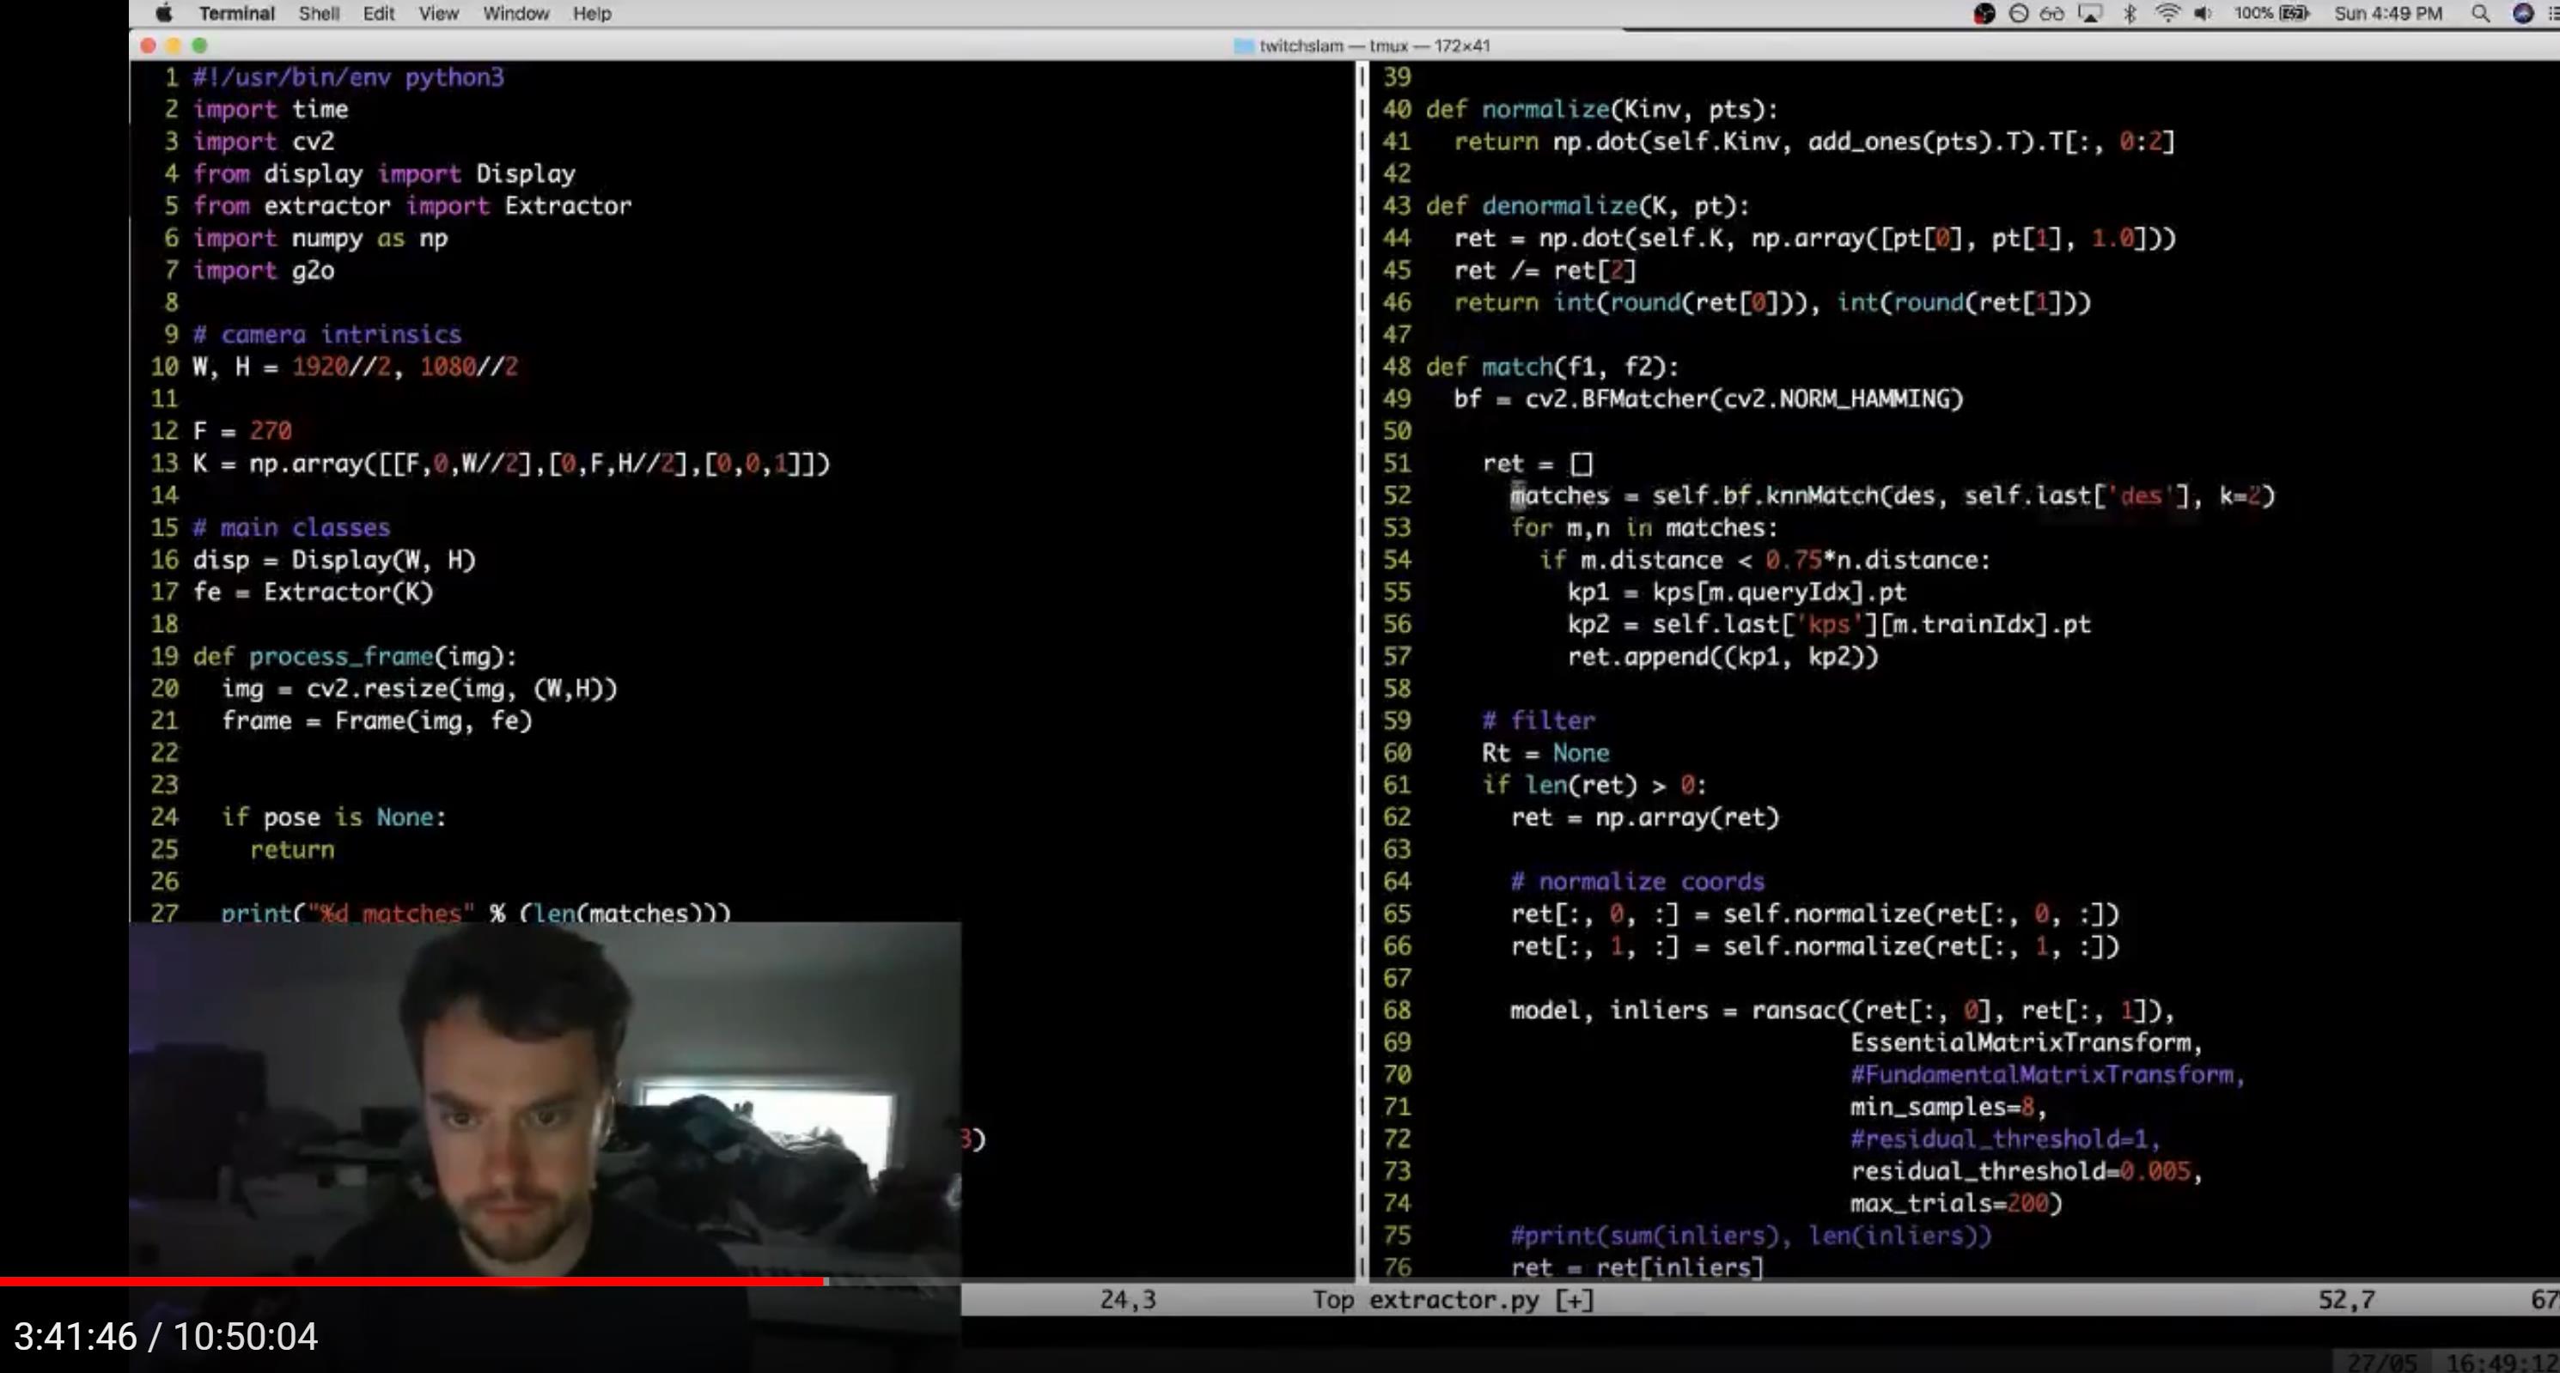Image resolution: width=2560 pixels, height=1373 pixels.
Task: Open the volume control in menu bar
Action: (2203, 13)
